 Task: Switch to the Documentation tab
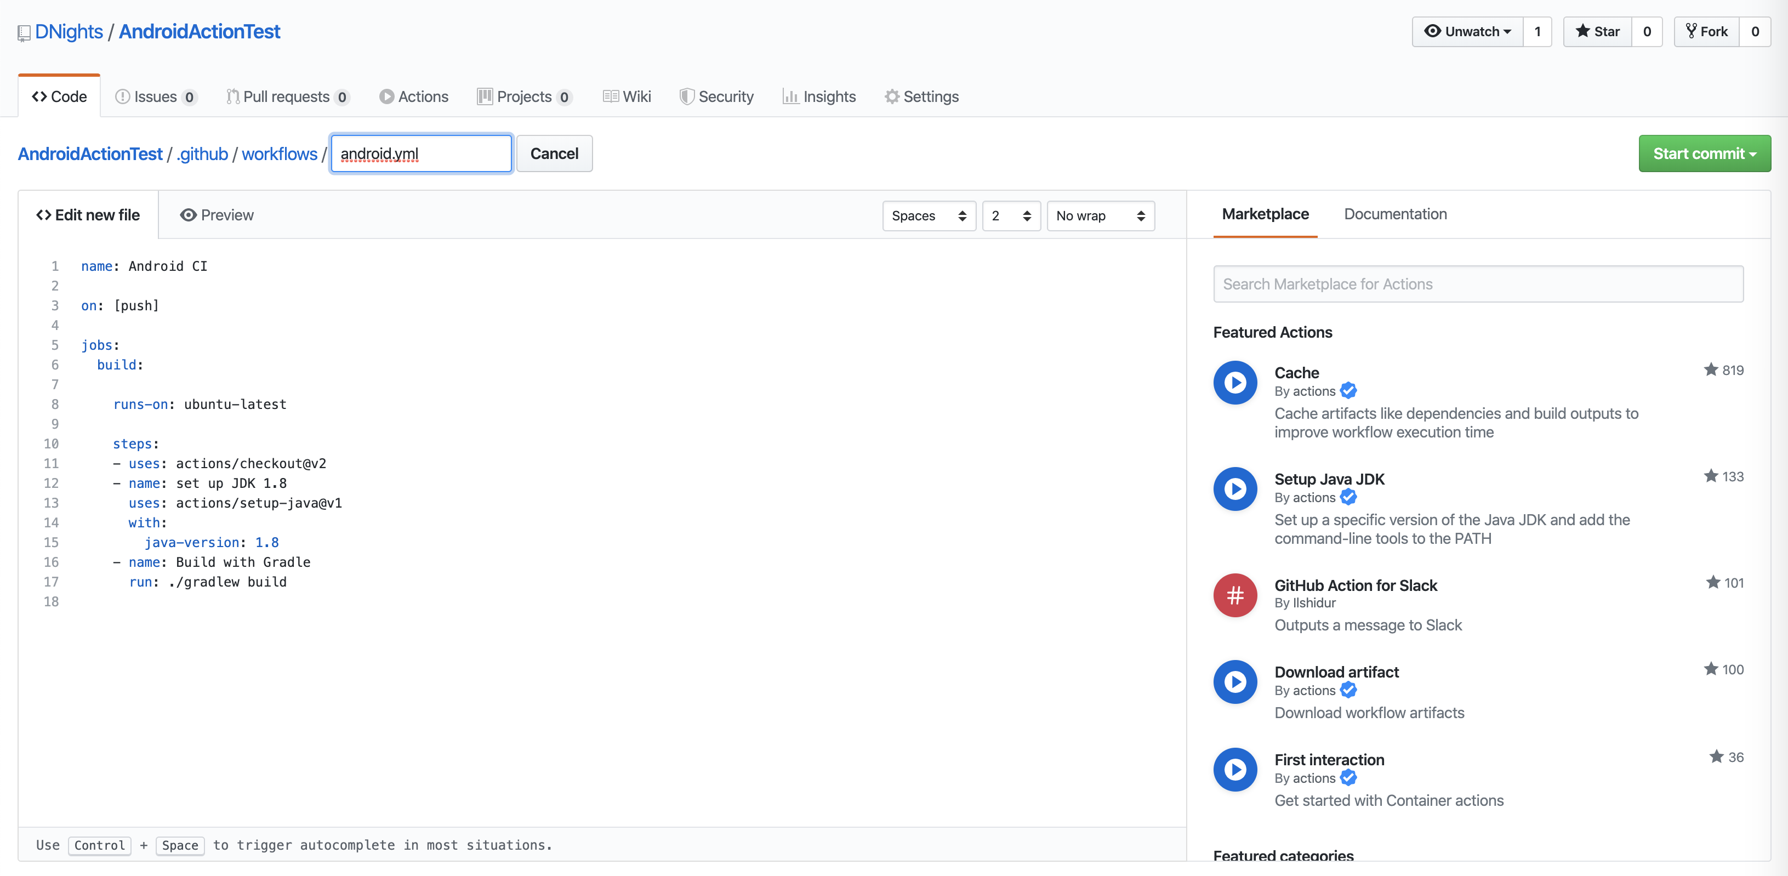pos(1395,214)
